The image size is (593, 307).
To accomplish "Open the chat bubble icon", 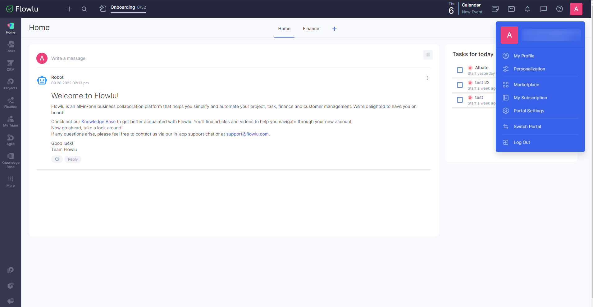I will click(x=544, y=9).
